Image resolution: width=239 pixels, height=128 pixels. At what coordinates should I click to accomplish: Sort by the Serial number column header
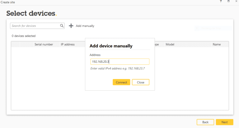click(x=44, y=45)
